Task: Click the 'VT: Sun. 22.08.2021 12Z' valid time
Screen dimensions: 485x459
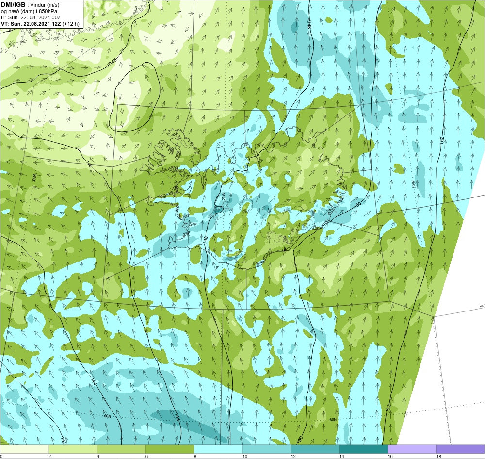Action: point(31,24)
